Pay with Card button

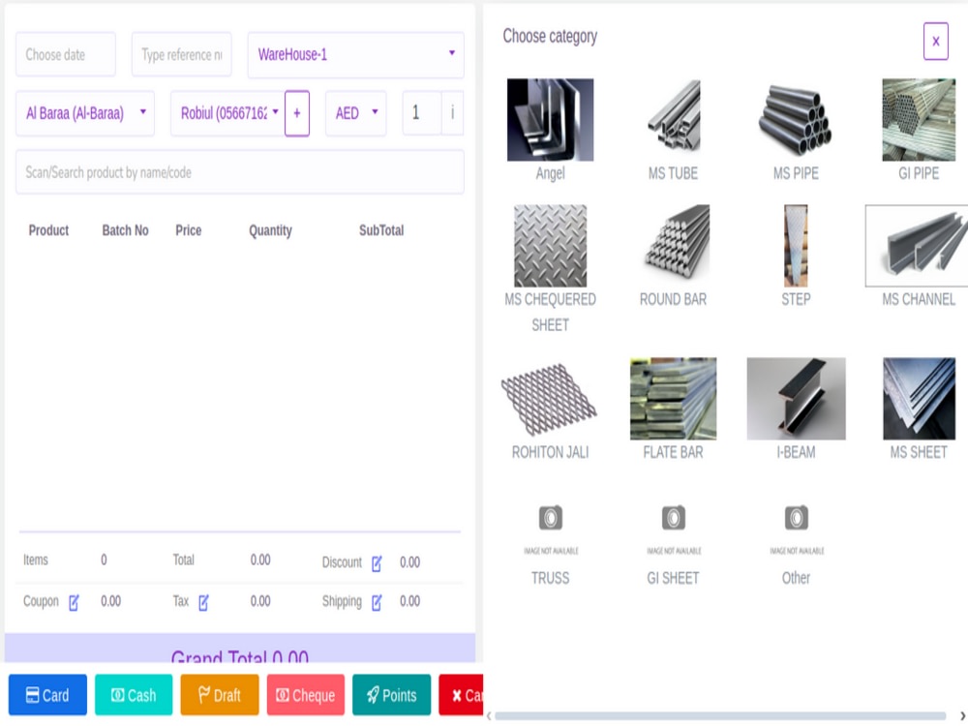tap(47, 695)
